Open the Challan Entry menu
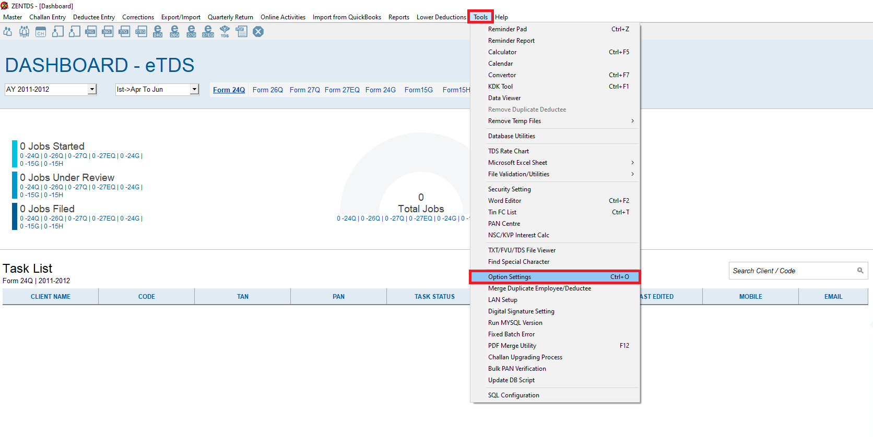Screen dimensions: 873x437 coord(48,17)
